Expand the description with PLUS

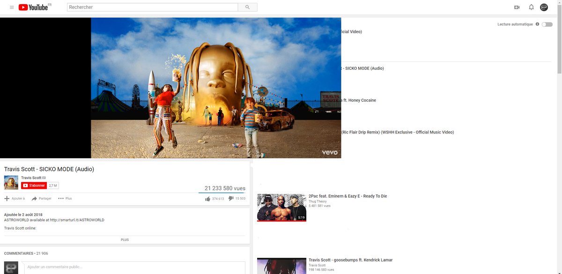pyautogui.click(x=125, y=240)
